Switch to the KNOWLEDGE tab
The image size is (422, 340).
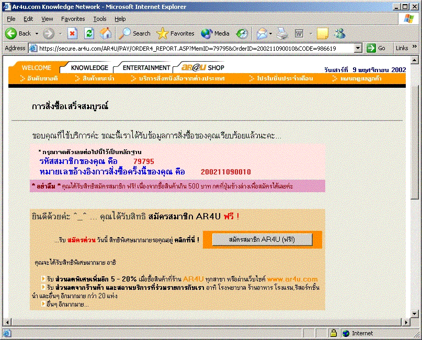(x=89, y=68)
